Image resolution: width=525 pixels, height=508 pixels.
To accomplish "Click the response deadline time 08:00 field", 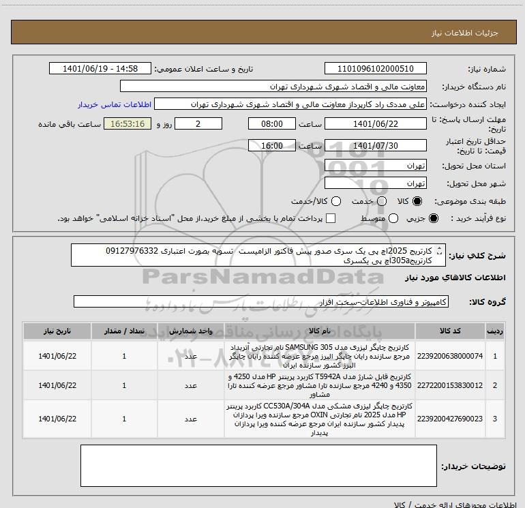I will pos(272,123).
